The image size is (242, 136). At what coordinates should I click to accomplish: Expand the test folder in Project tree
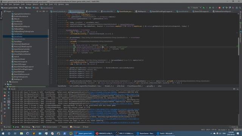[6, 84]
